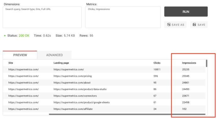Click the Time 0.62s status entry
218x119 pixels.
[42, 36]
